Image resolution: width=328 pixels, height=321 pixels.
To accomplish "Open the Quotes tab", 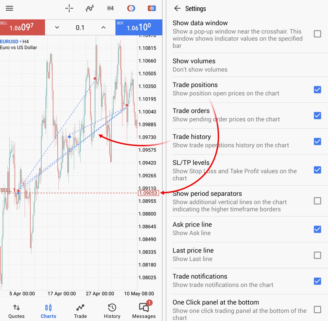I will (x=16, y=311).
